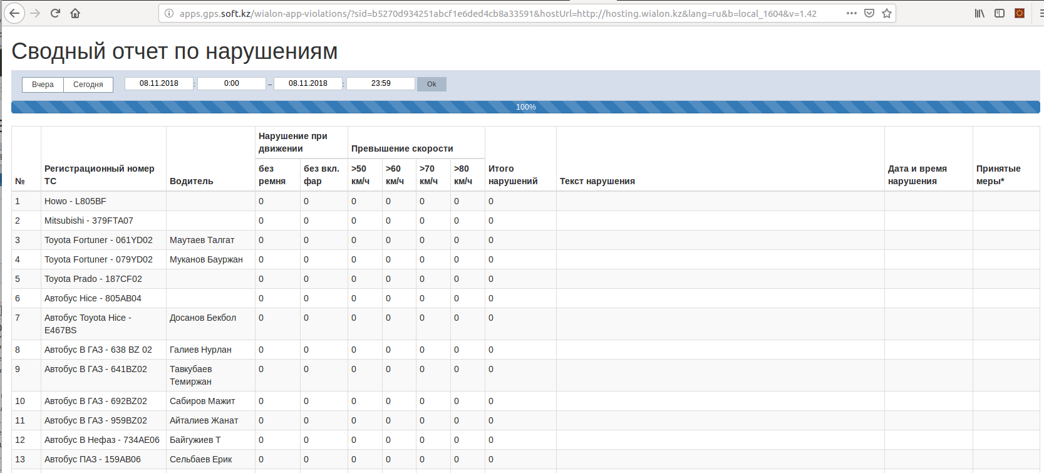Screen dimensions: 1044x473
Task: Click the Pocket save icon
Action: [x=869, y=13]
